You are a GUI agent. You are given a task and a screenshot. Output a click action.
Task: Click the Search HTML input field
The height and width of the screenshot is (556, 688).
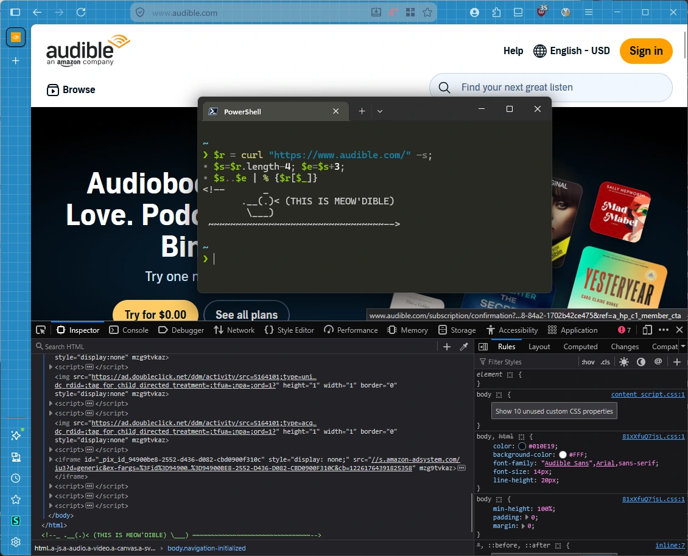coord(235,347)
